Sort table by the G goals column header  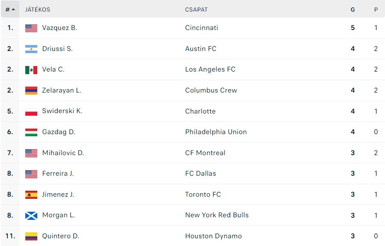coord(352,9)
